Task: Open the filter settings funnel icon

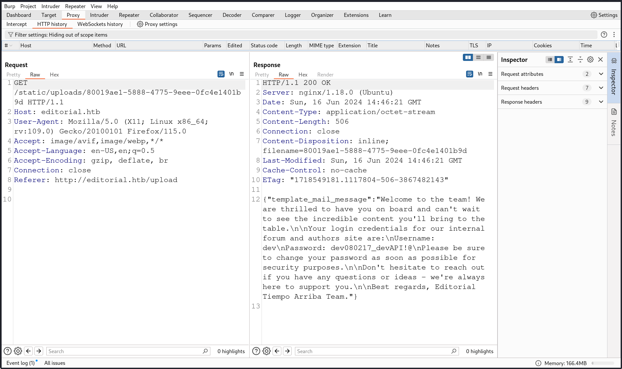Action: (x=11, y=35)
